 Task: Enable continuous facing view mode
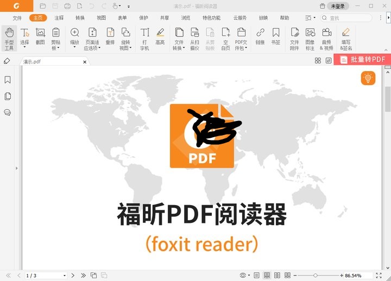coord(287,275)
